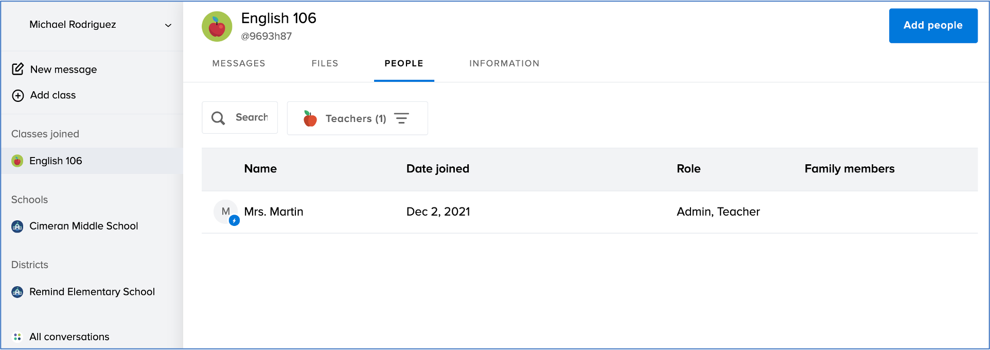The height and width of the screenshot is (350, 990).
Task: Go to the Information tab
Action: coord(504,63)
